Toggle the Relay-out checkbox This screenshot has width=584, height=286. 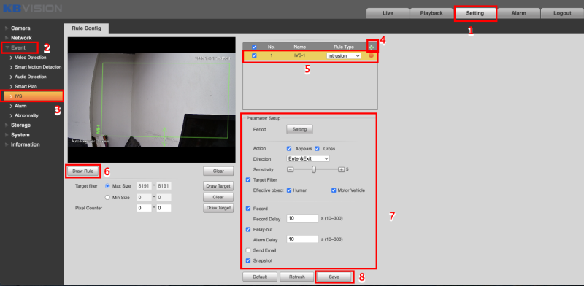click(x=248, y=229)
